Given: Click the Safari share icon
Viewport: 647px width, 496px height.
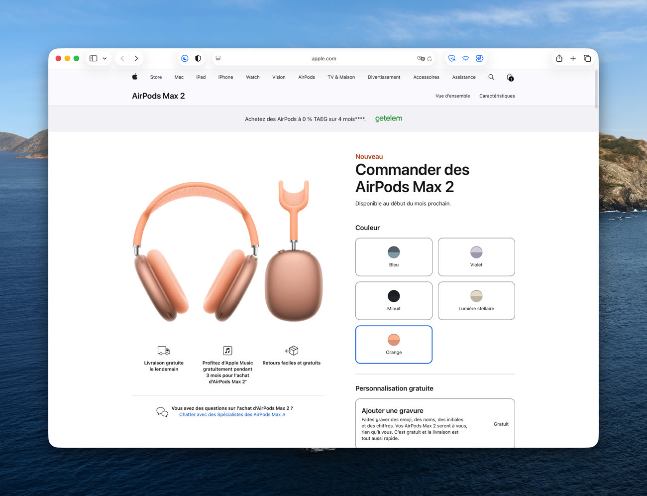Looking at the screenshot, I should point(559,58).
